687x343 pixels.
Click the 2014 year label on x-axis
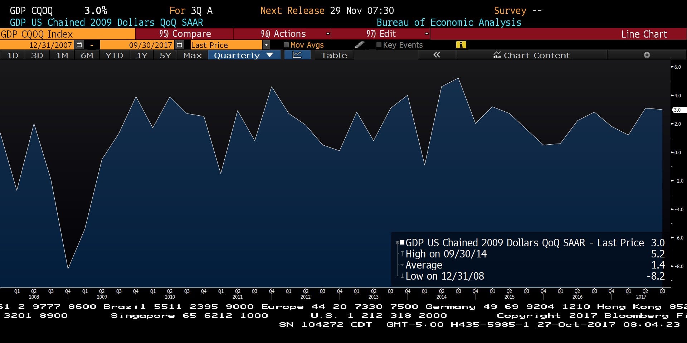(441, 297)
